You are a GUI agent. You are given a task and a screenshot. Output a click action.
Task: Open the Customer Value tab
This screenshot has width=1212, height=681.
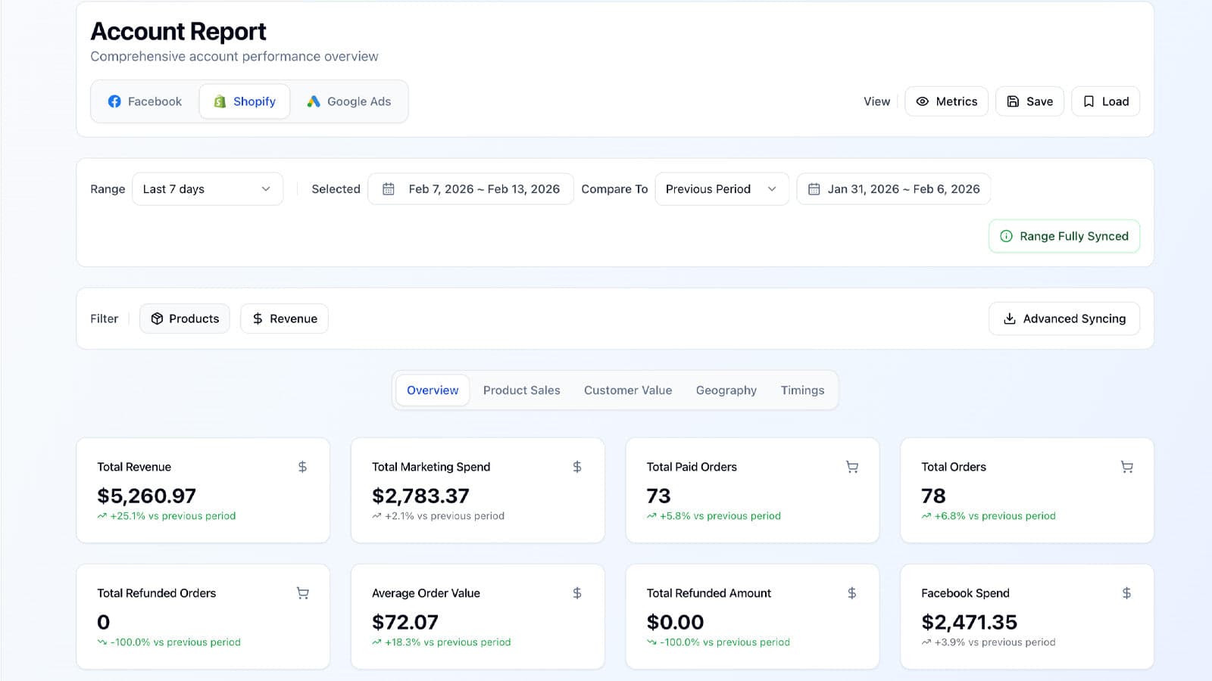pos(628,390)
